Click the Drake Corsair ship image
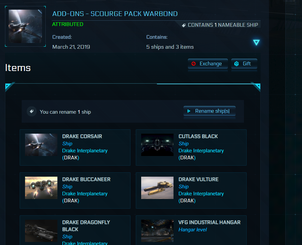This screenshot has width=302, height=245. coord(41,145)
